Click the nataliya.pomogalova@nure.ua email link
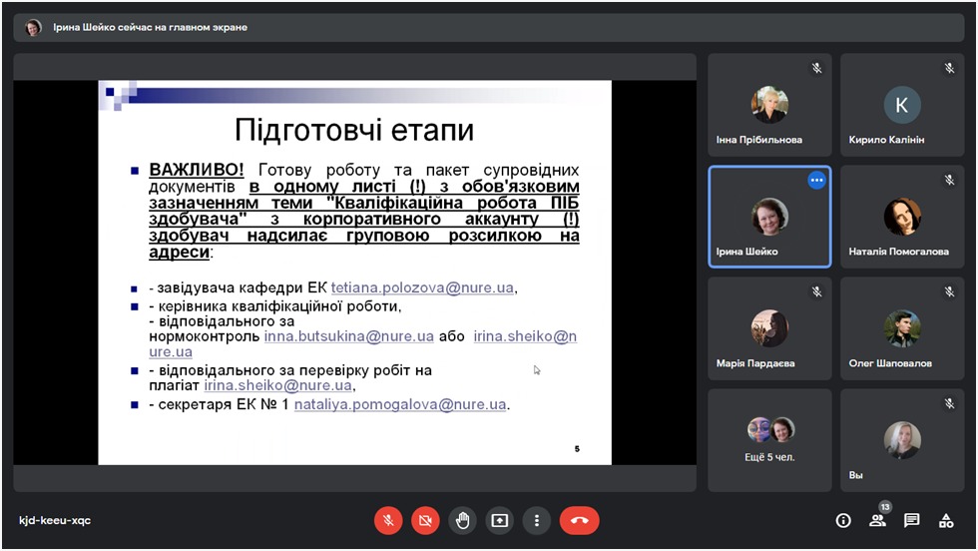 tap(400, 404)
